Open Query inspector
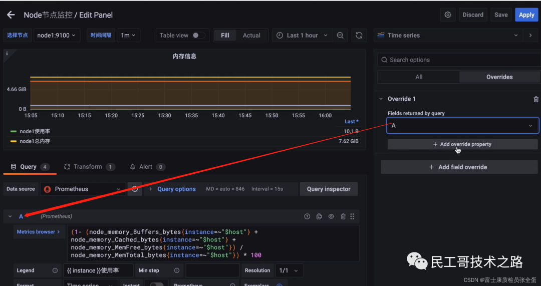The image size is (541, 286). click(329, 189)
